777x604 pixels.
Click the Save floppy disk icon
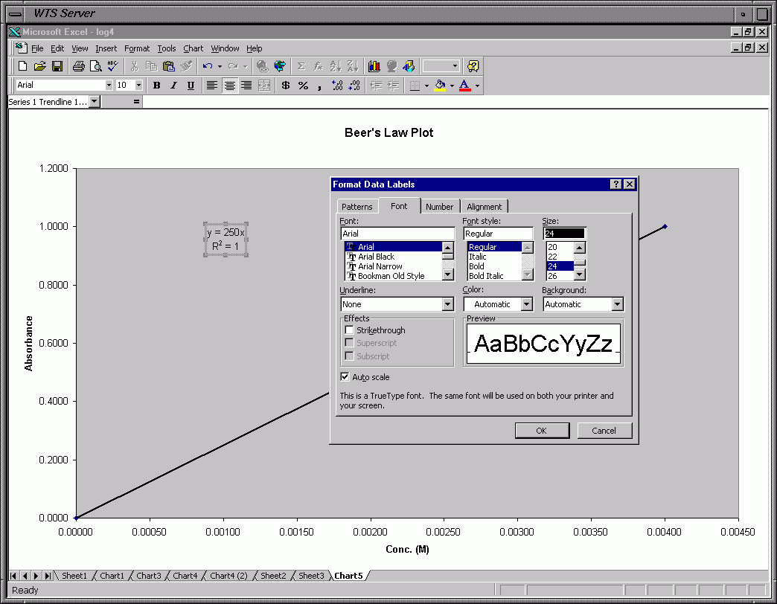pos(57,66)
